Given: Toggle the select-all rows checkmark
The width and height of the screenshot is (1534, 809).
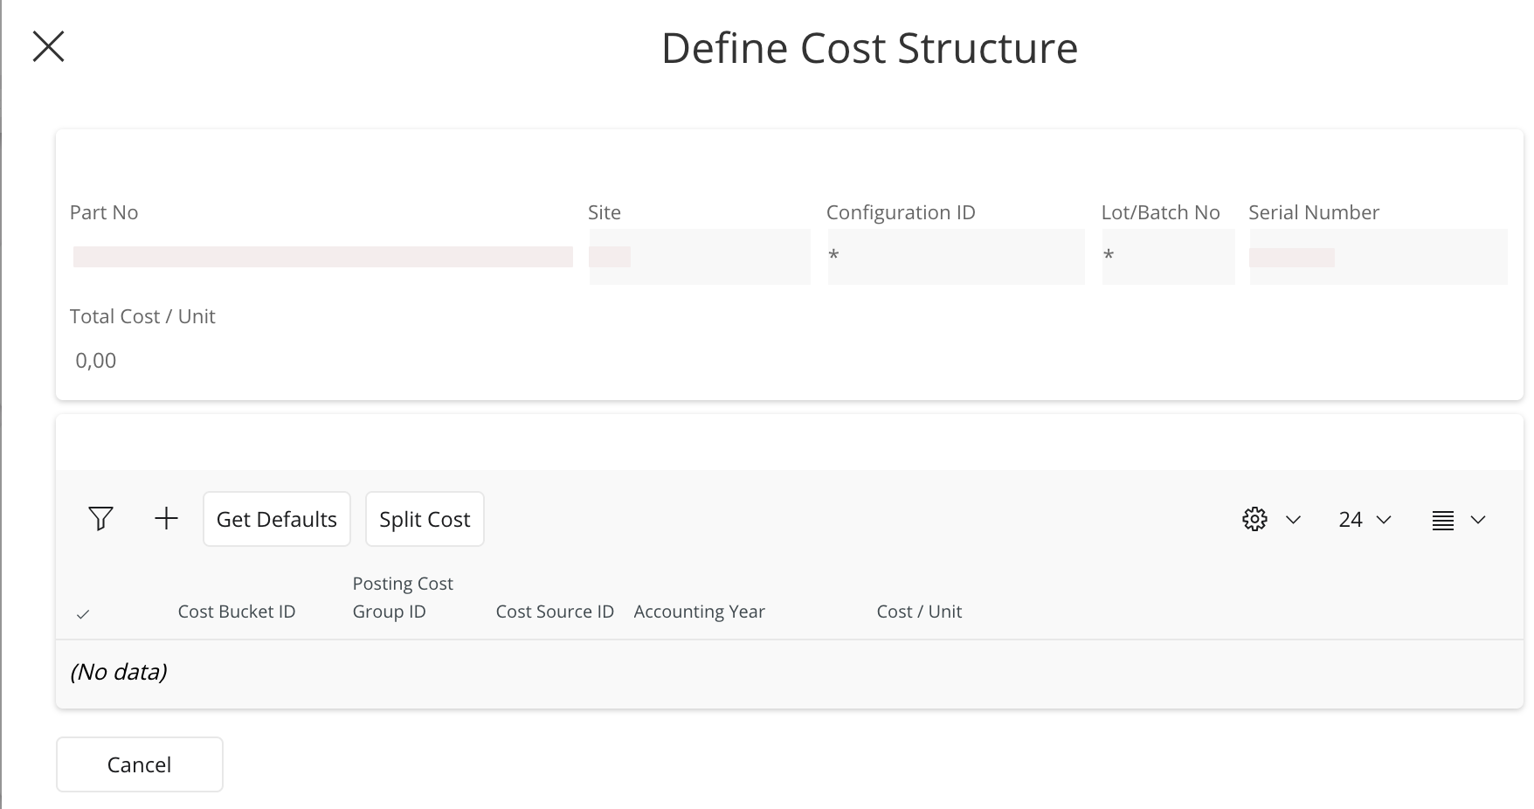Looking at the screenshot, I should coord(83,614).
